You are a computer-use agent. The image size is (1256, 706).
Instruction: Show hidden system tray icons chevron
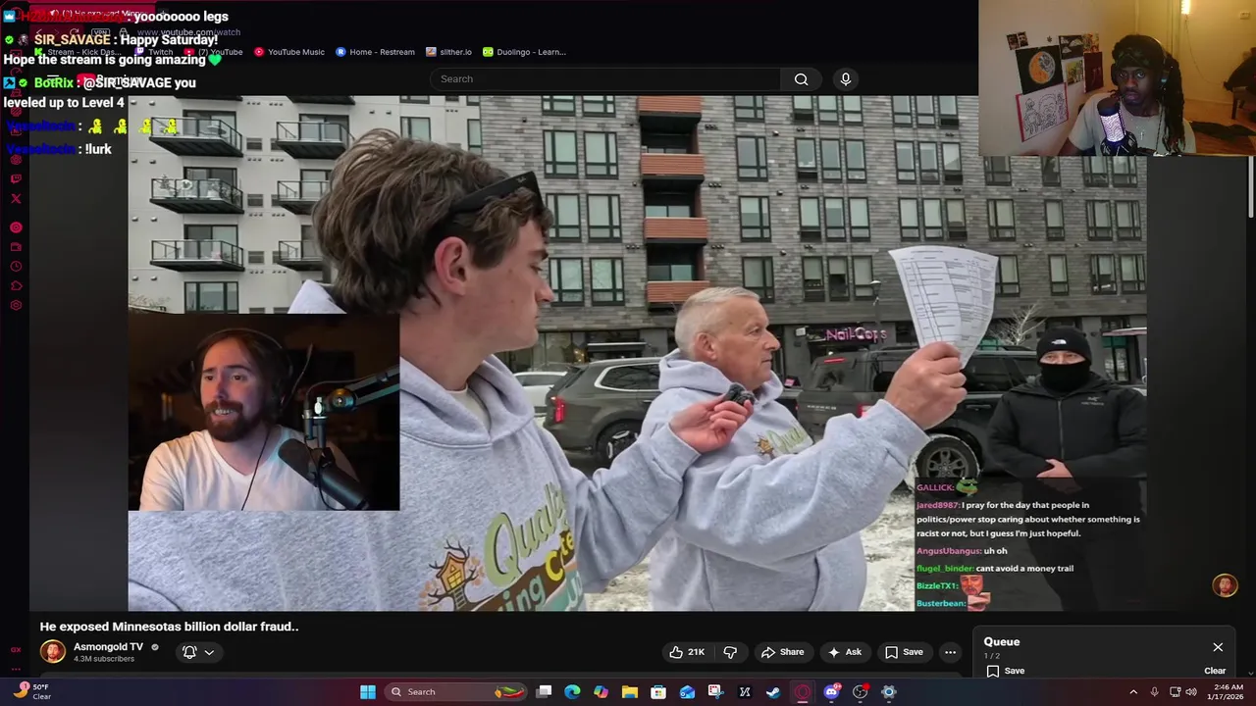pyautogui.click(x=1133, y=692)
